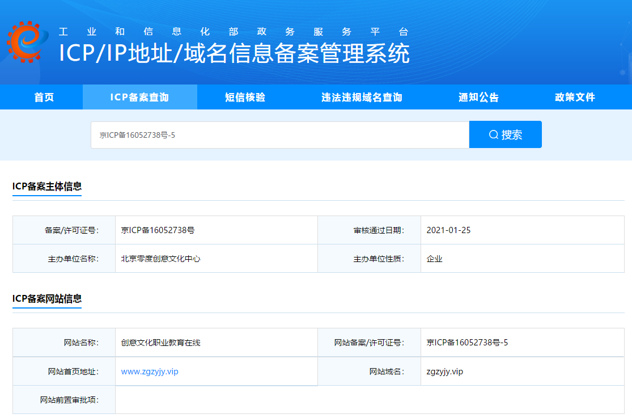Switch to the 政策文件 tab
The height and width of the screenshot is (418, 632).
click(x=575, y=97)
